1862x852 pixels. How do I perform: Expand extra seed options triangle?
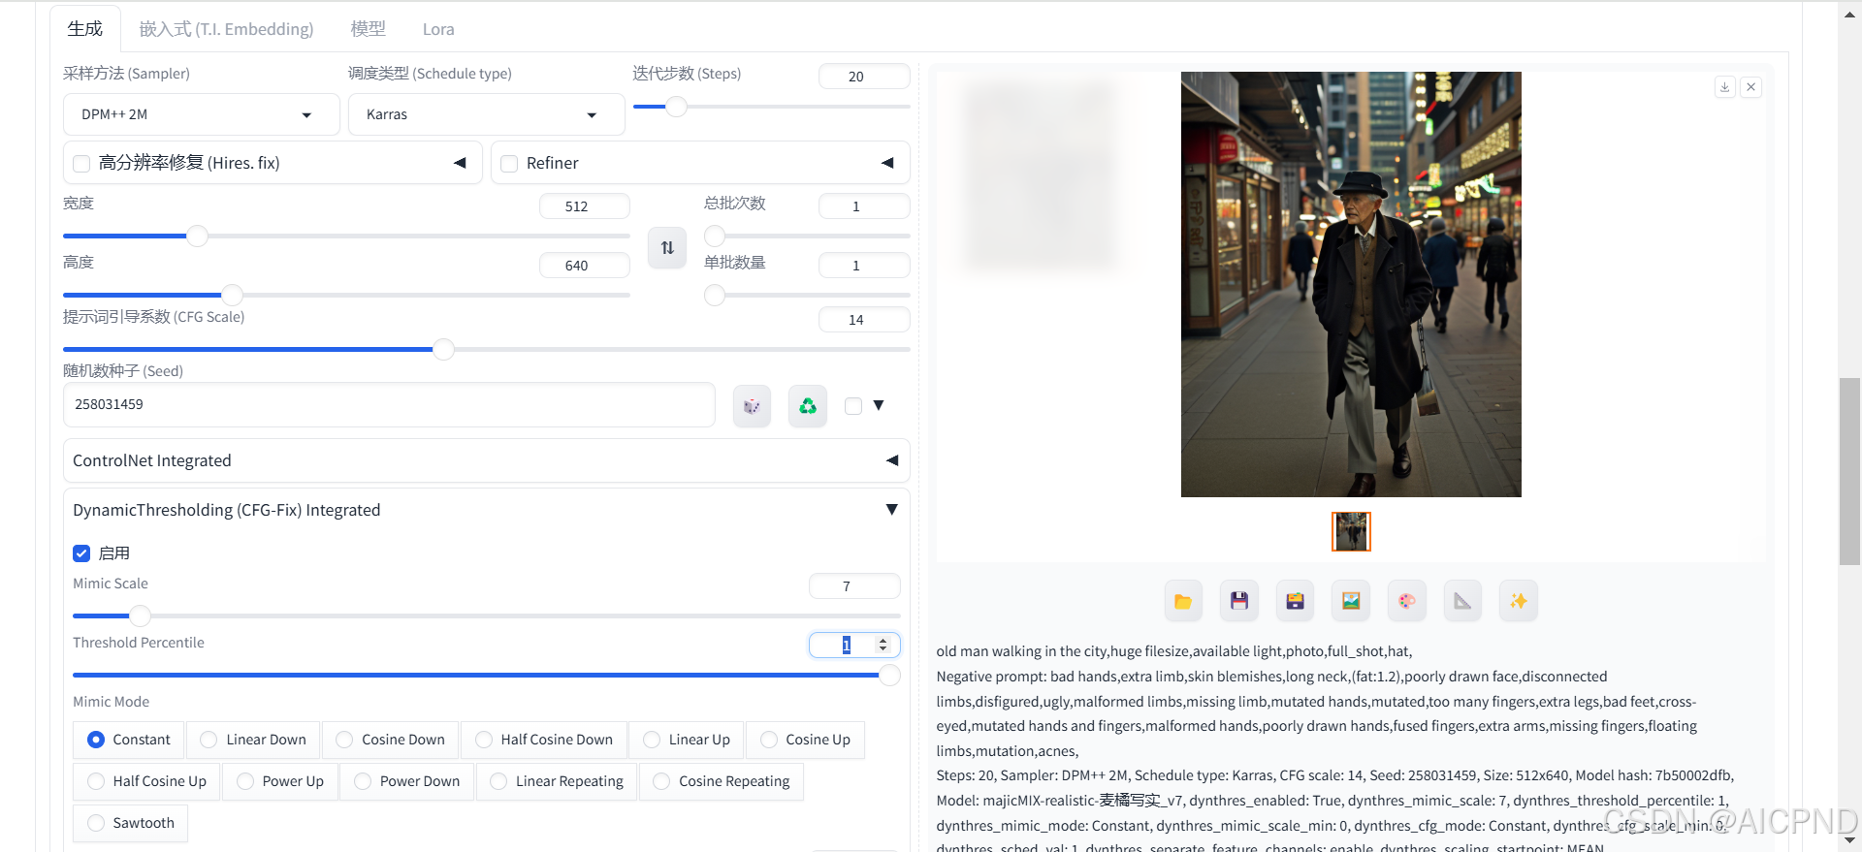click(x=879, y=405)
